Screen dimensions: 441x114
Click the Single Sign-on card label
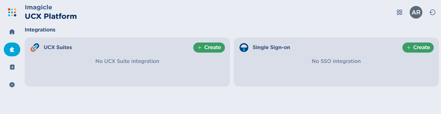pos(271,48)
